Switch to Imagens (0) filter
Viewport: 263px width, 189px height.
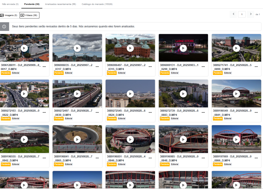click(9, 15)
